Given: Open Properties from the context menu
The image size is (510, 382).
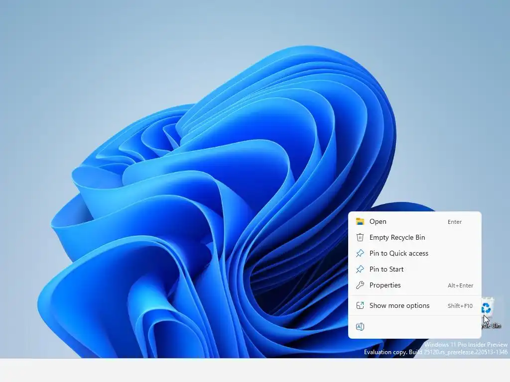Looking at the screenshot, I should (x=414, y=285).
